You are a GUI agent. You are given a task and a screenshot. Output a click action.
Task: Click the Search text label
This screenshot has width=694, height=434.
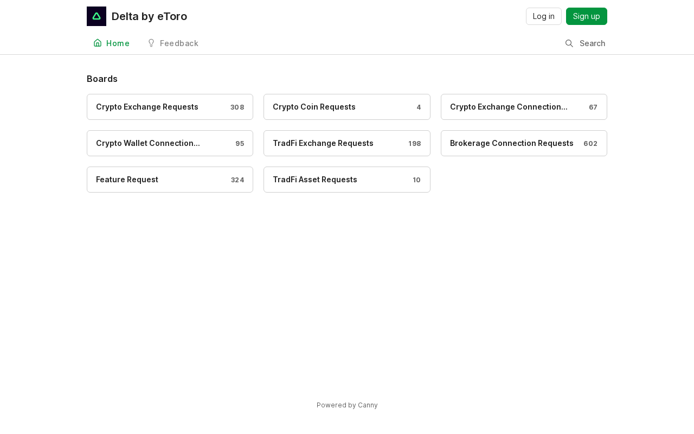[592, 43]
